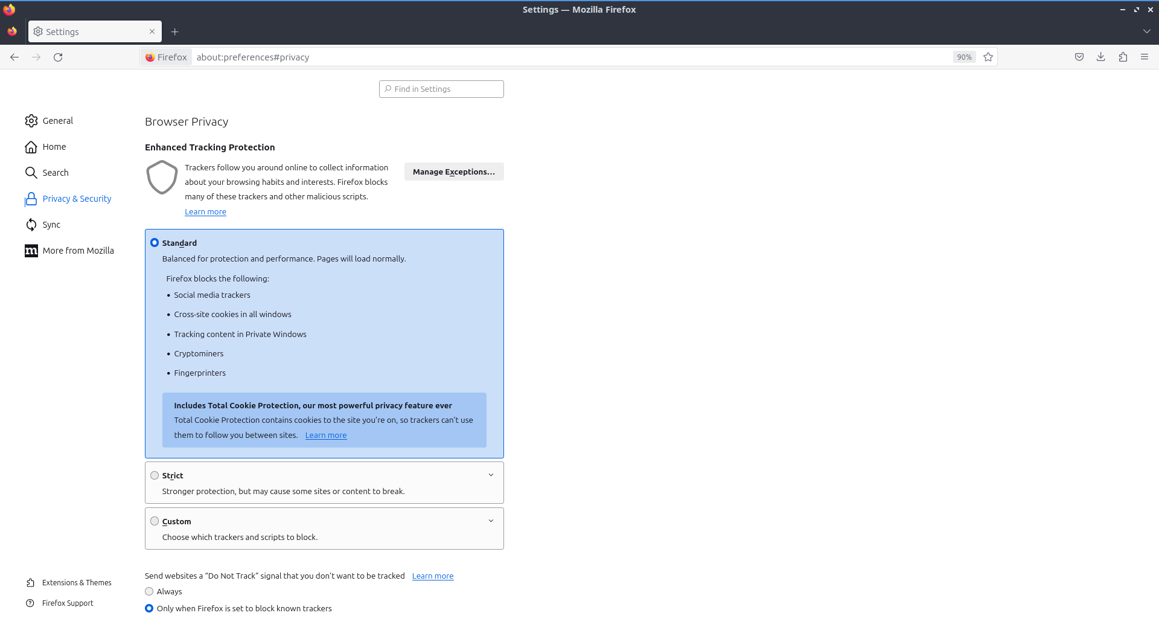Expand the Custom option details chevron

[491, 521]
